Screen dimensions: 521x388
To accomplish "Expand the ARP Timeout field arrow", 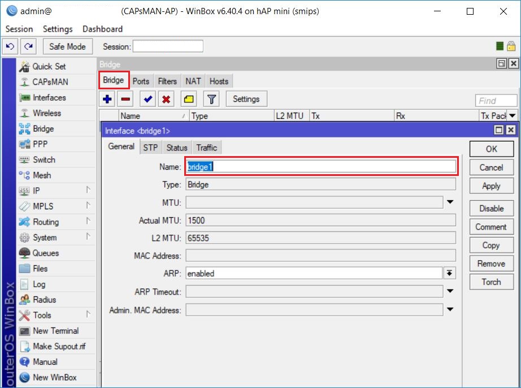I will (450, 291).
